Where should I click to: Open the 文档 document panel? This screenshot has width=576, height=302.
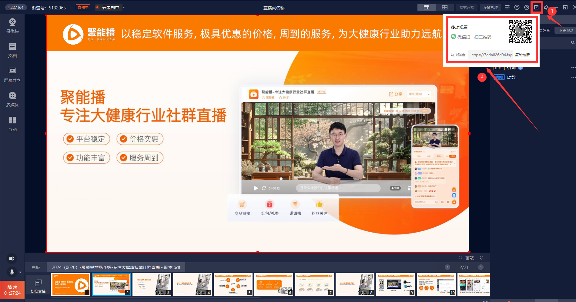point(12,50)
